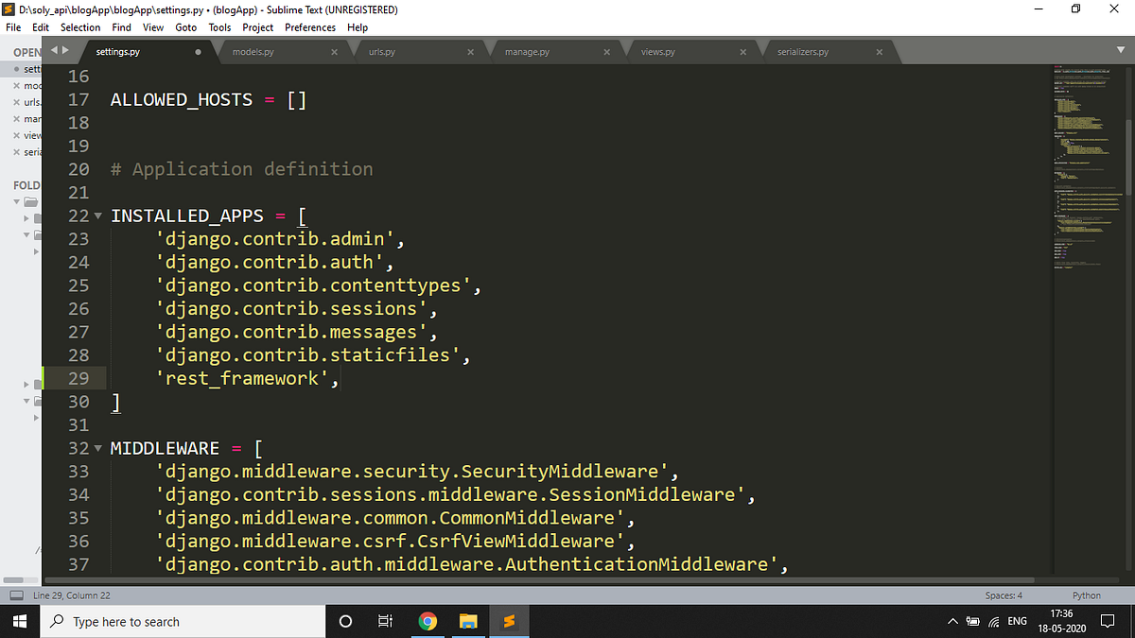Click inside the Windows search box
The width and height of the screenshot is (1135, 638).
click(x=180, y=621)
